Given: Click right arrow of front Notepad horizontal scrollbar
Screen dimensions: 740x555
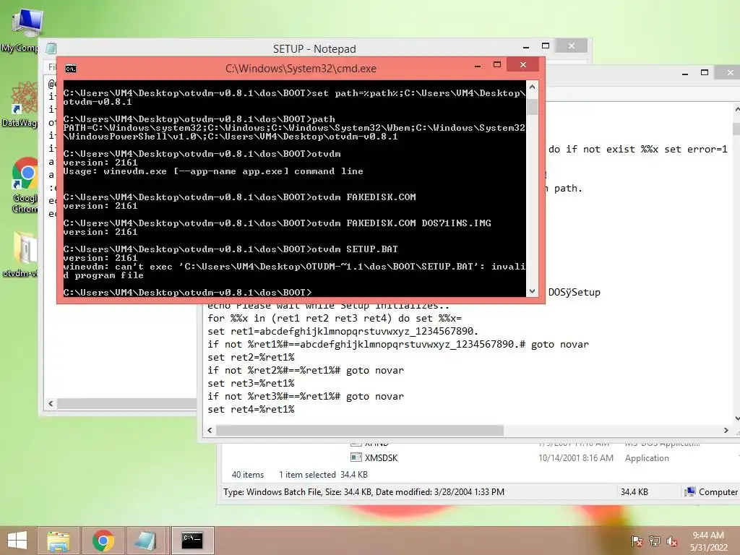Looking at the screenshot, I should point(726,431).
